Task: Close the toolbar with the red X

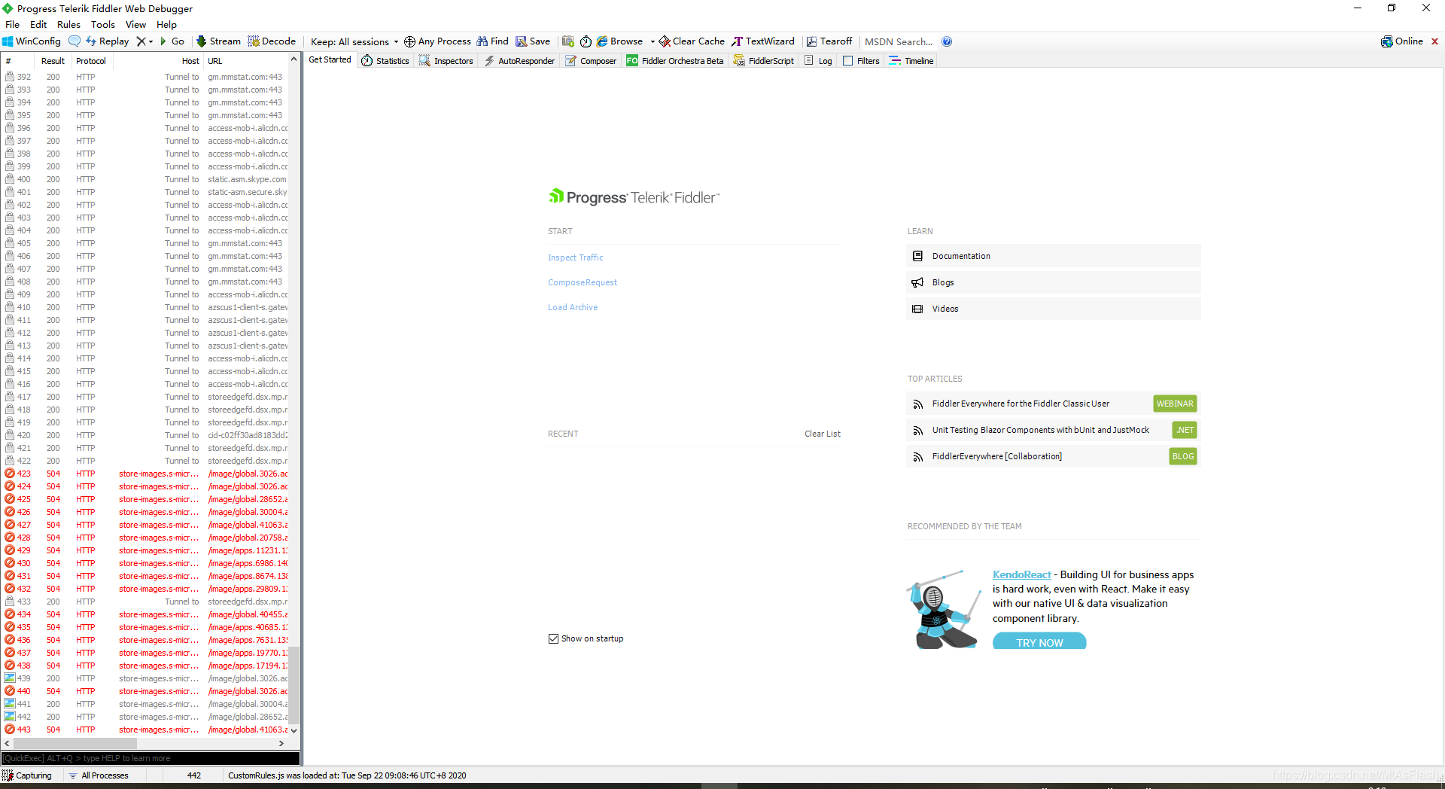Action: click(1434, 41)
